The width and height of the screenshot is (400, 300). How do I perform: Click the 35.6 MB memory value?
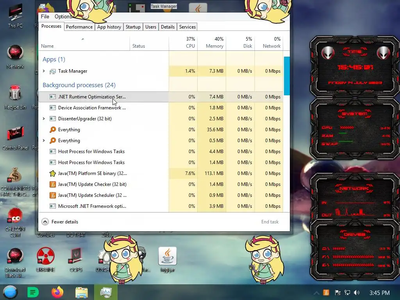pyautogui.click(x=215, y=130)
